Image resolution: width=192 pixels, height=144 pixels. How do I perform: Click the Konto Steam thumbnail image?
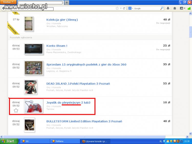click(34, 49)
